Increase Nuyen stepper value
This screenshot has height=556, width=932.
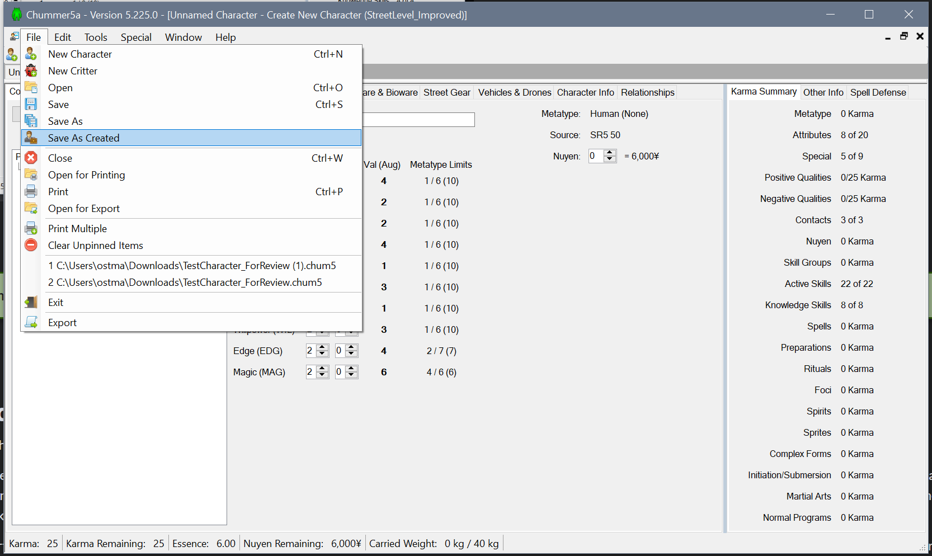[610, 153]
